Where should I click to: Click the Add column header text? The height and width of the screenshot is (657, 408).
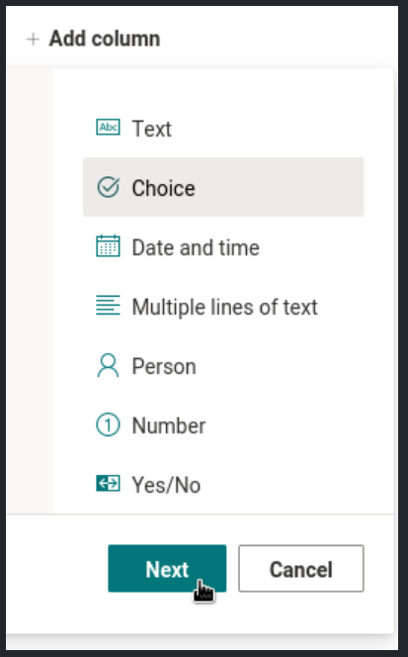click(x=105, y=39)
